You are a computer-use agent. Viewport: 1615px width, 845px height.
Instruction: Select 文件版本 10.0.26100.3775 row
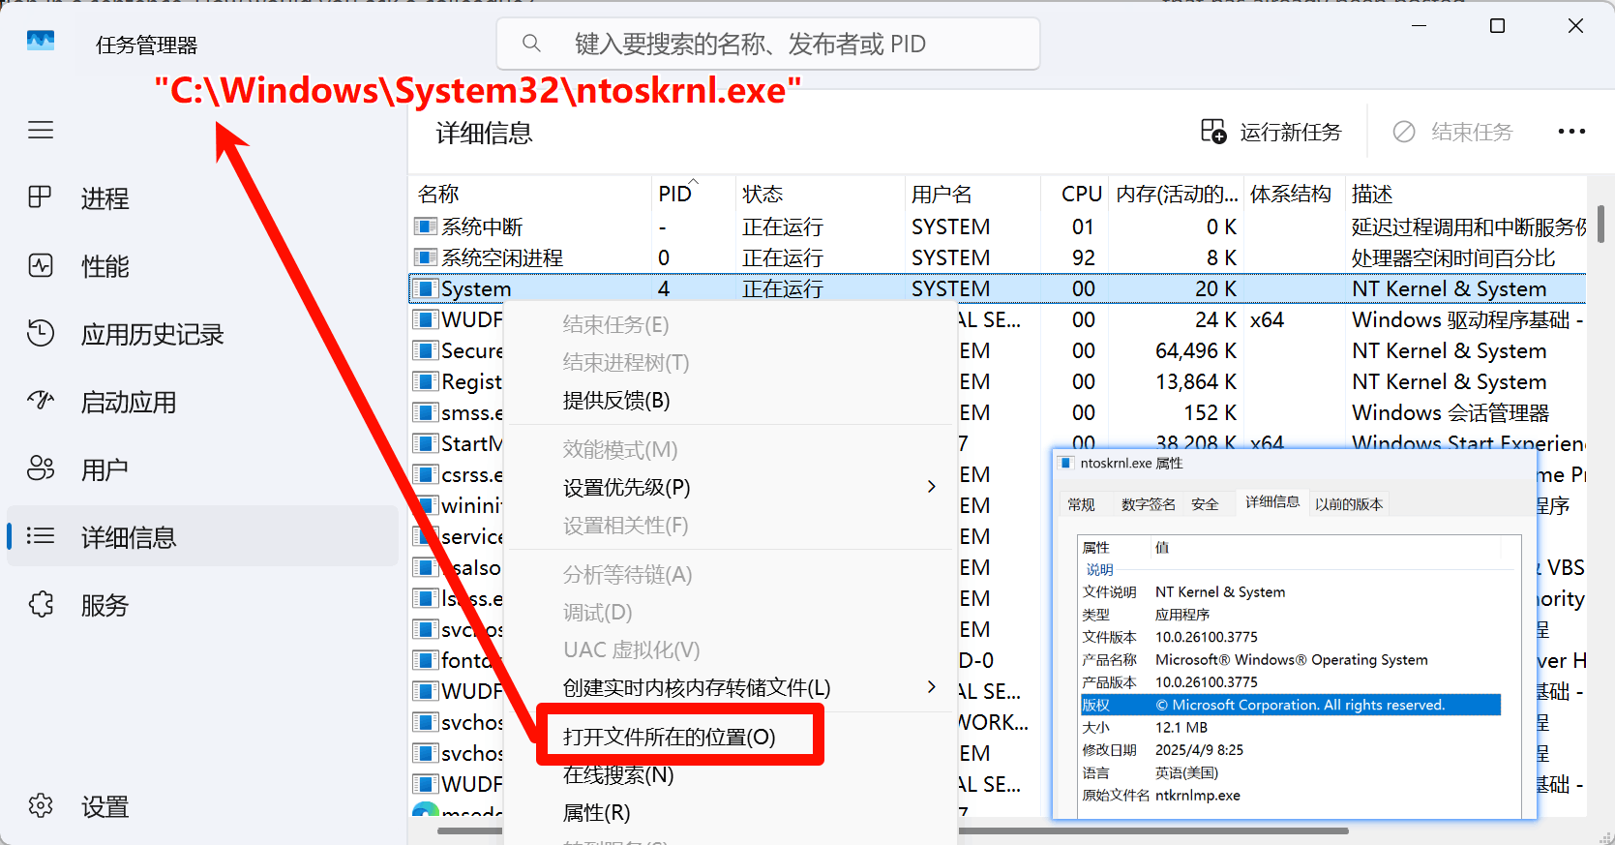point(1290,637)
